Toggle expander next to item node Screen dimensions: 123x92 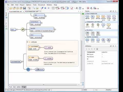[x=17, y=29]
